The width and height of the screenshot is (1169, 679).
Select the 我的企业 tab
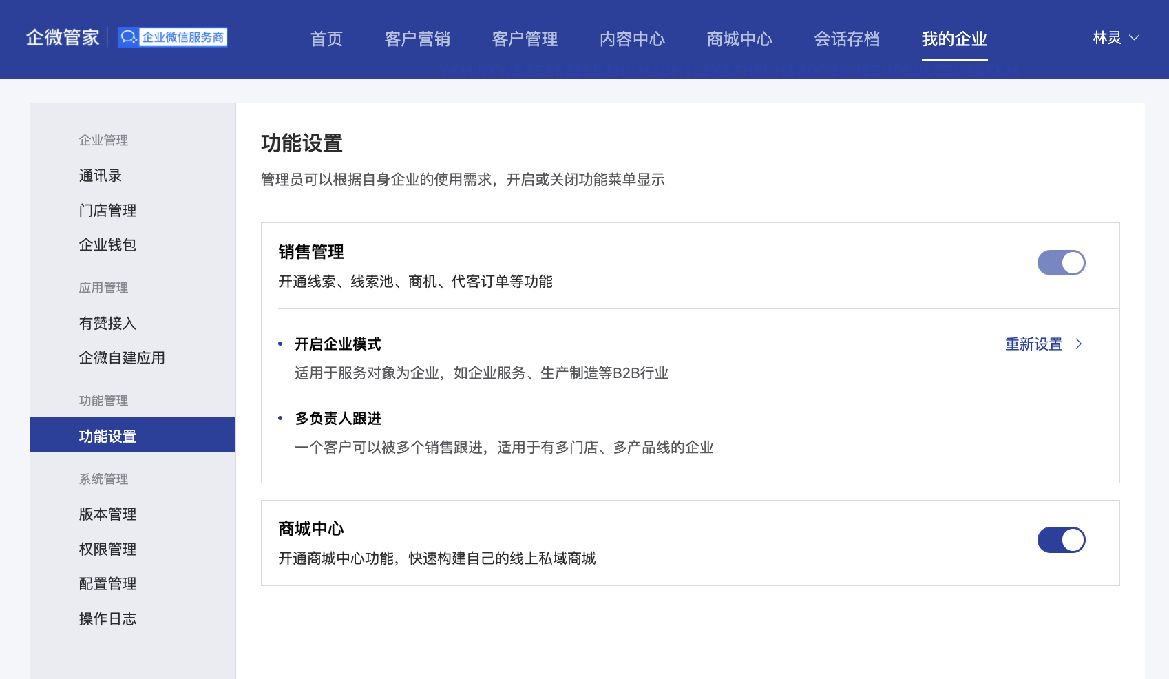pos(954,39)
